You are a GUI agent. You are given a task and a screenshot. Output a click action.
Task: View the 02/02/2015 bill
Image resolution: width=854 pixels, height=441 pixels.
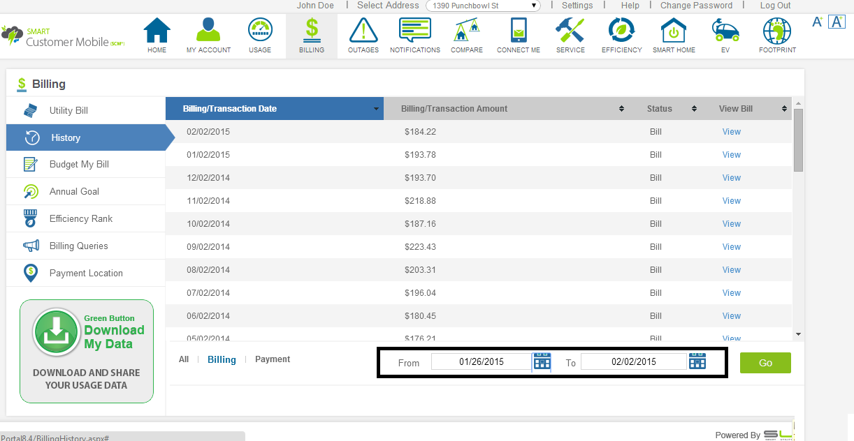[731, 132]
